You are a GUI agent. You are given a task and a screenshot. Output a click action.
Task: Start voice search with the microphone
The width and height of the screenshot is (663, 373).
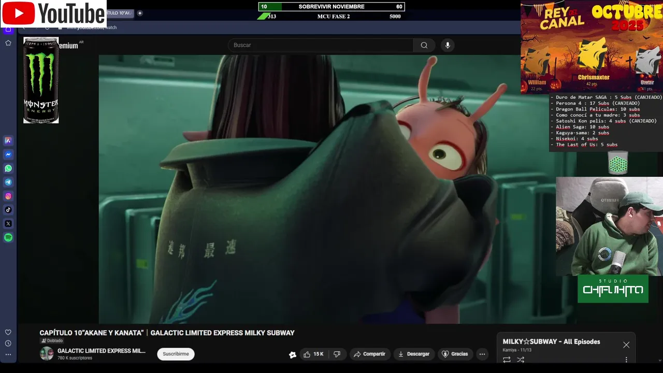(448, 45)
